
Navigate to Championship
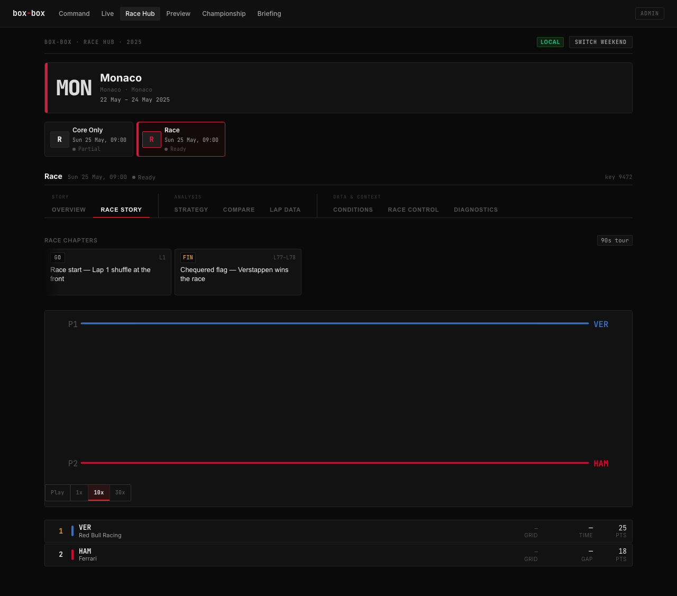tap(224, 14)
